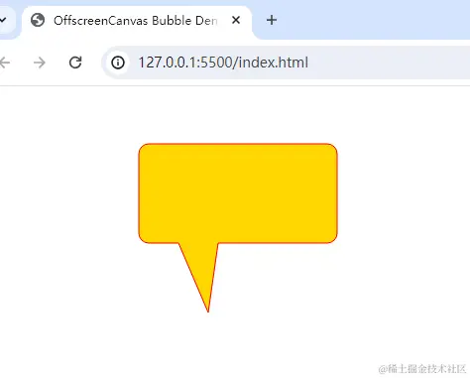
Task: Reload the current page
Action: [x=75, y=63]
